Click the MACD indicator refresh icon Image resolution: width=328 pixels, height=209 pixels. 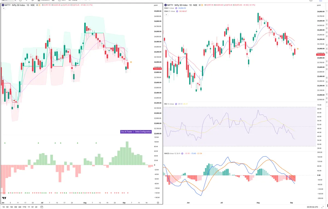pos(182,153)
